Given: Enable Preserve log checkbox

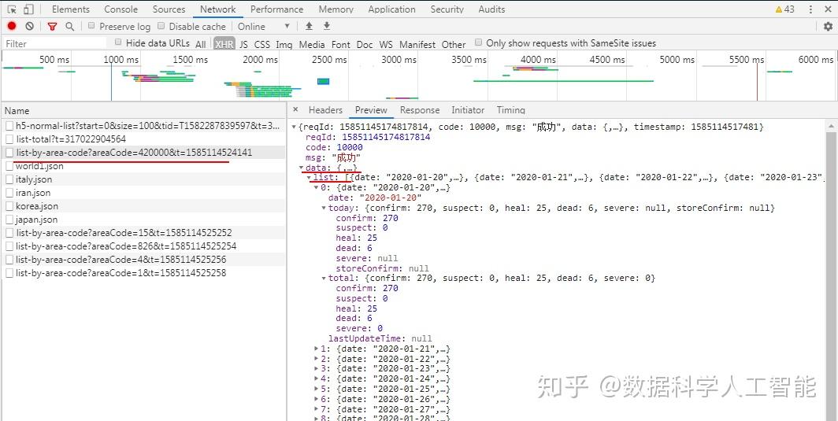Looking at the screenshot, I should 91,26.
